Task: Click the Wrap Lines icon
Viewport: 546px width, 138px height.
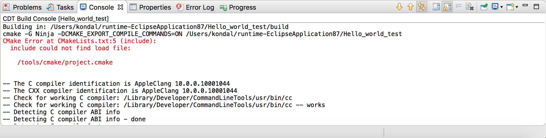Action: coord(459,6)
